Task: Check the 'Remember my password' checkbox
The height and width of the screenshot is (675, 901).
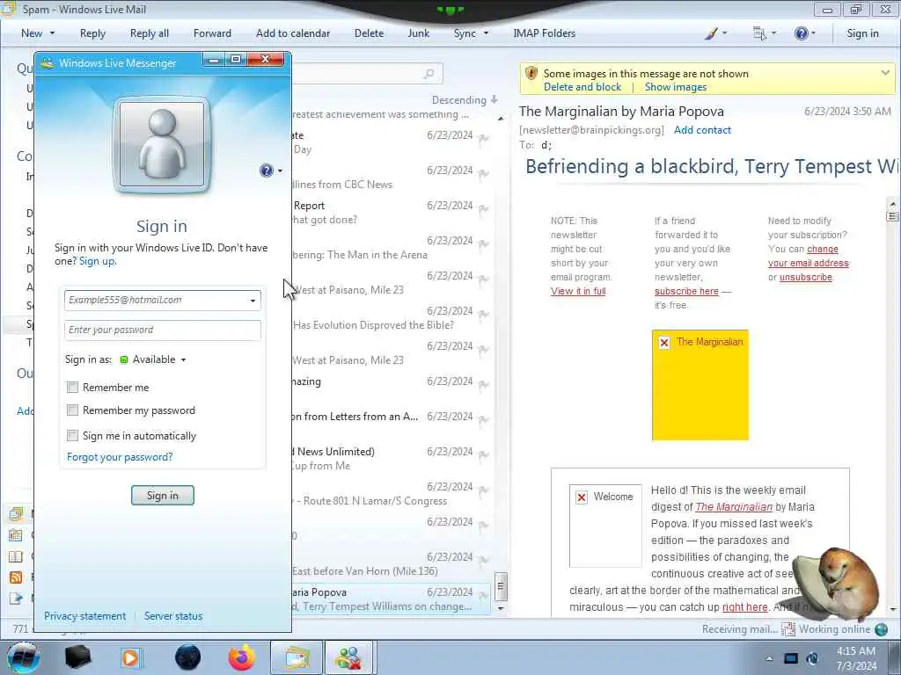Action: pyautogui.click(x=72, y=410)
